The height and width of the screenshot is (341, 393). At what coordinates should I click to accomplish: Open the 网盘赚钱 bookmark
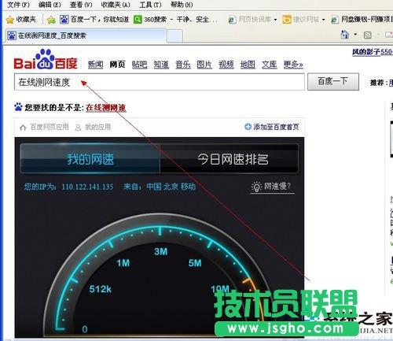click(362, 20)
